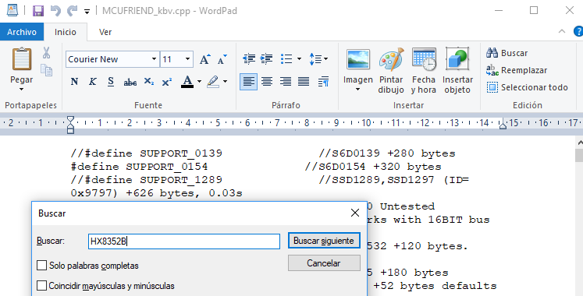
Task: Open the font color dropdown arrow
Action: [x=199, y=82]
